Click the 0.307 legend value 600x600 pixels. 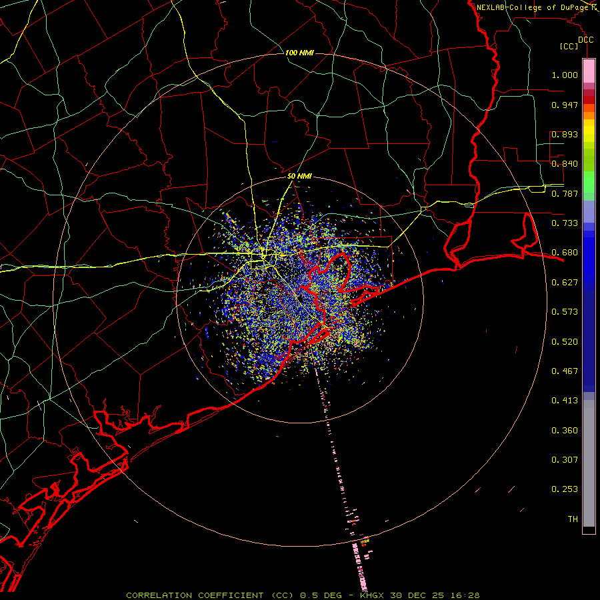[565, 460]
